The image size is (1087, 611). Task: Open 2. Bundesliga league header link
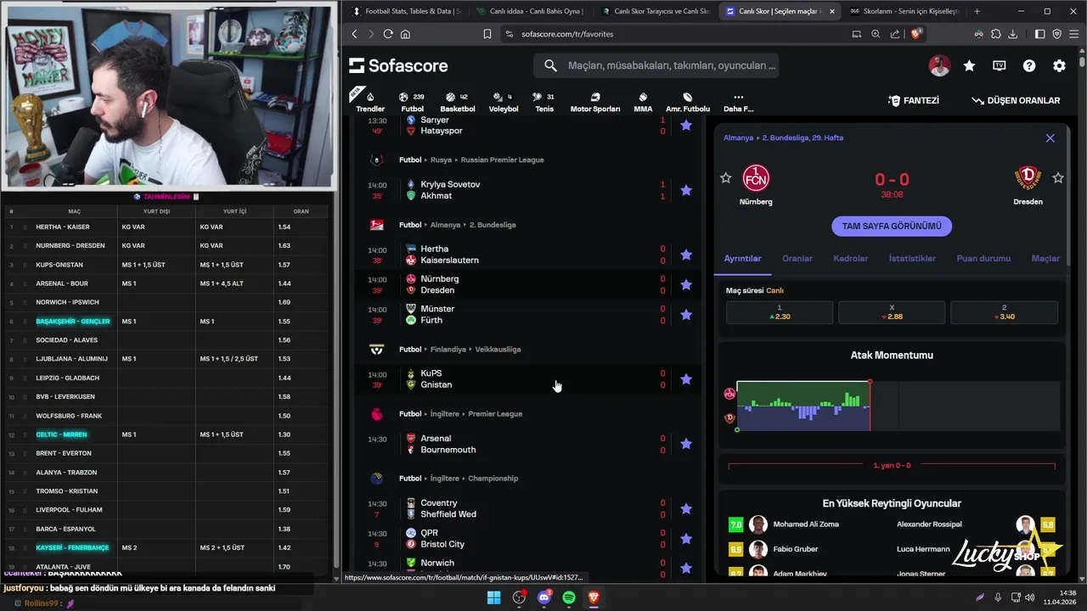tap(493, 225)
